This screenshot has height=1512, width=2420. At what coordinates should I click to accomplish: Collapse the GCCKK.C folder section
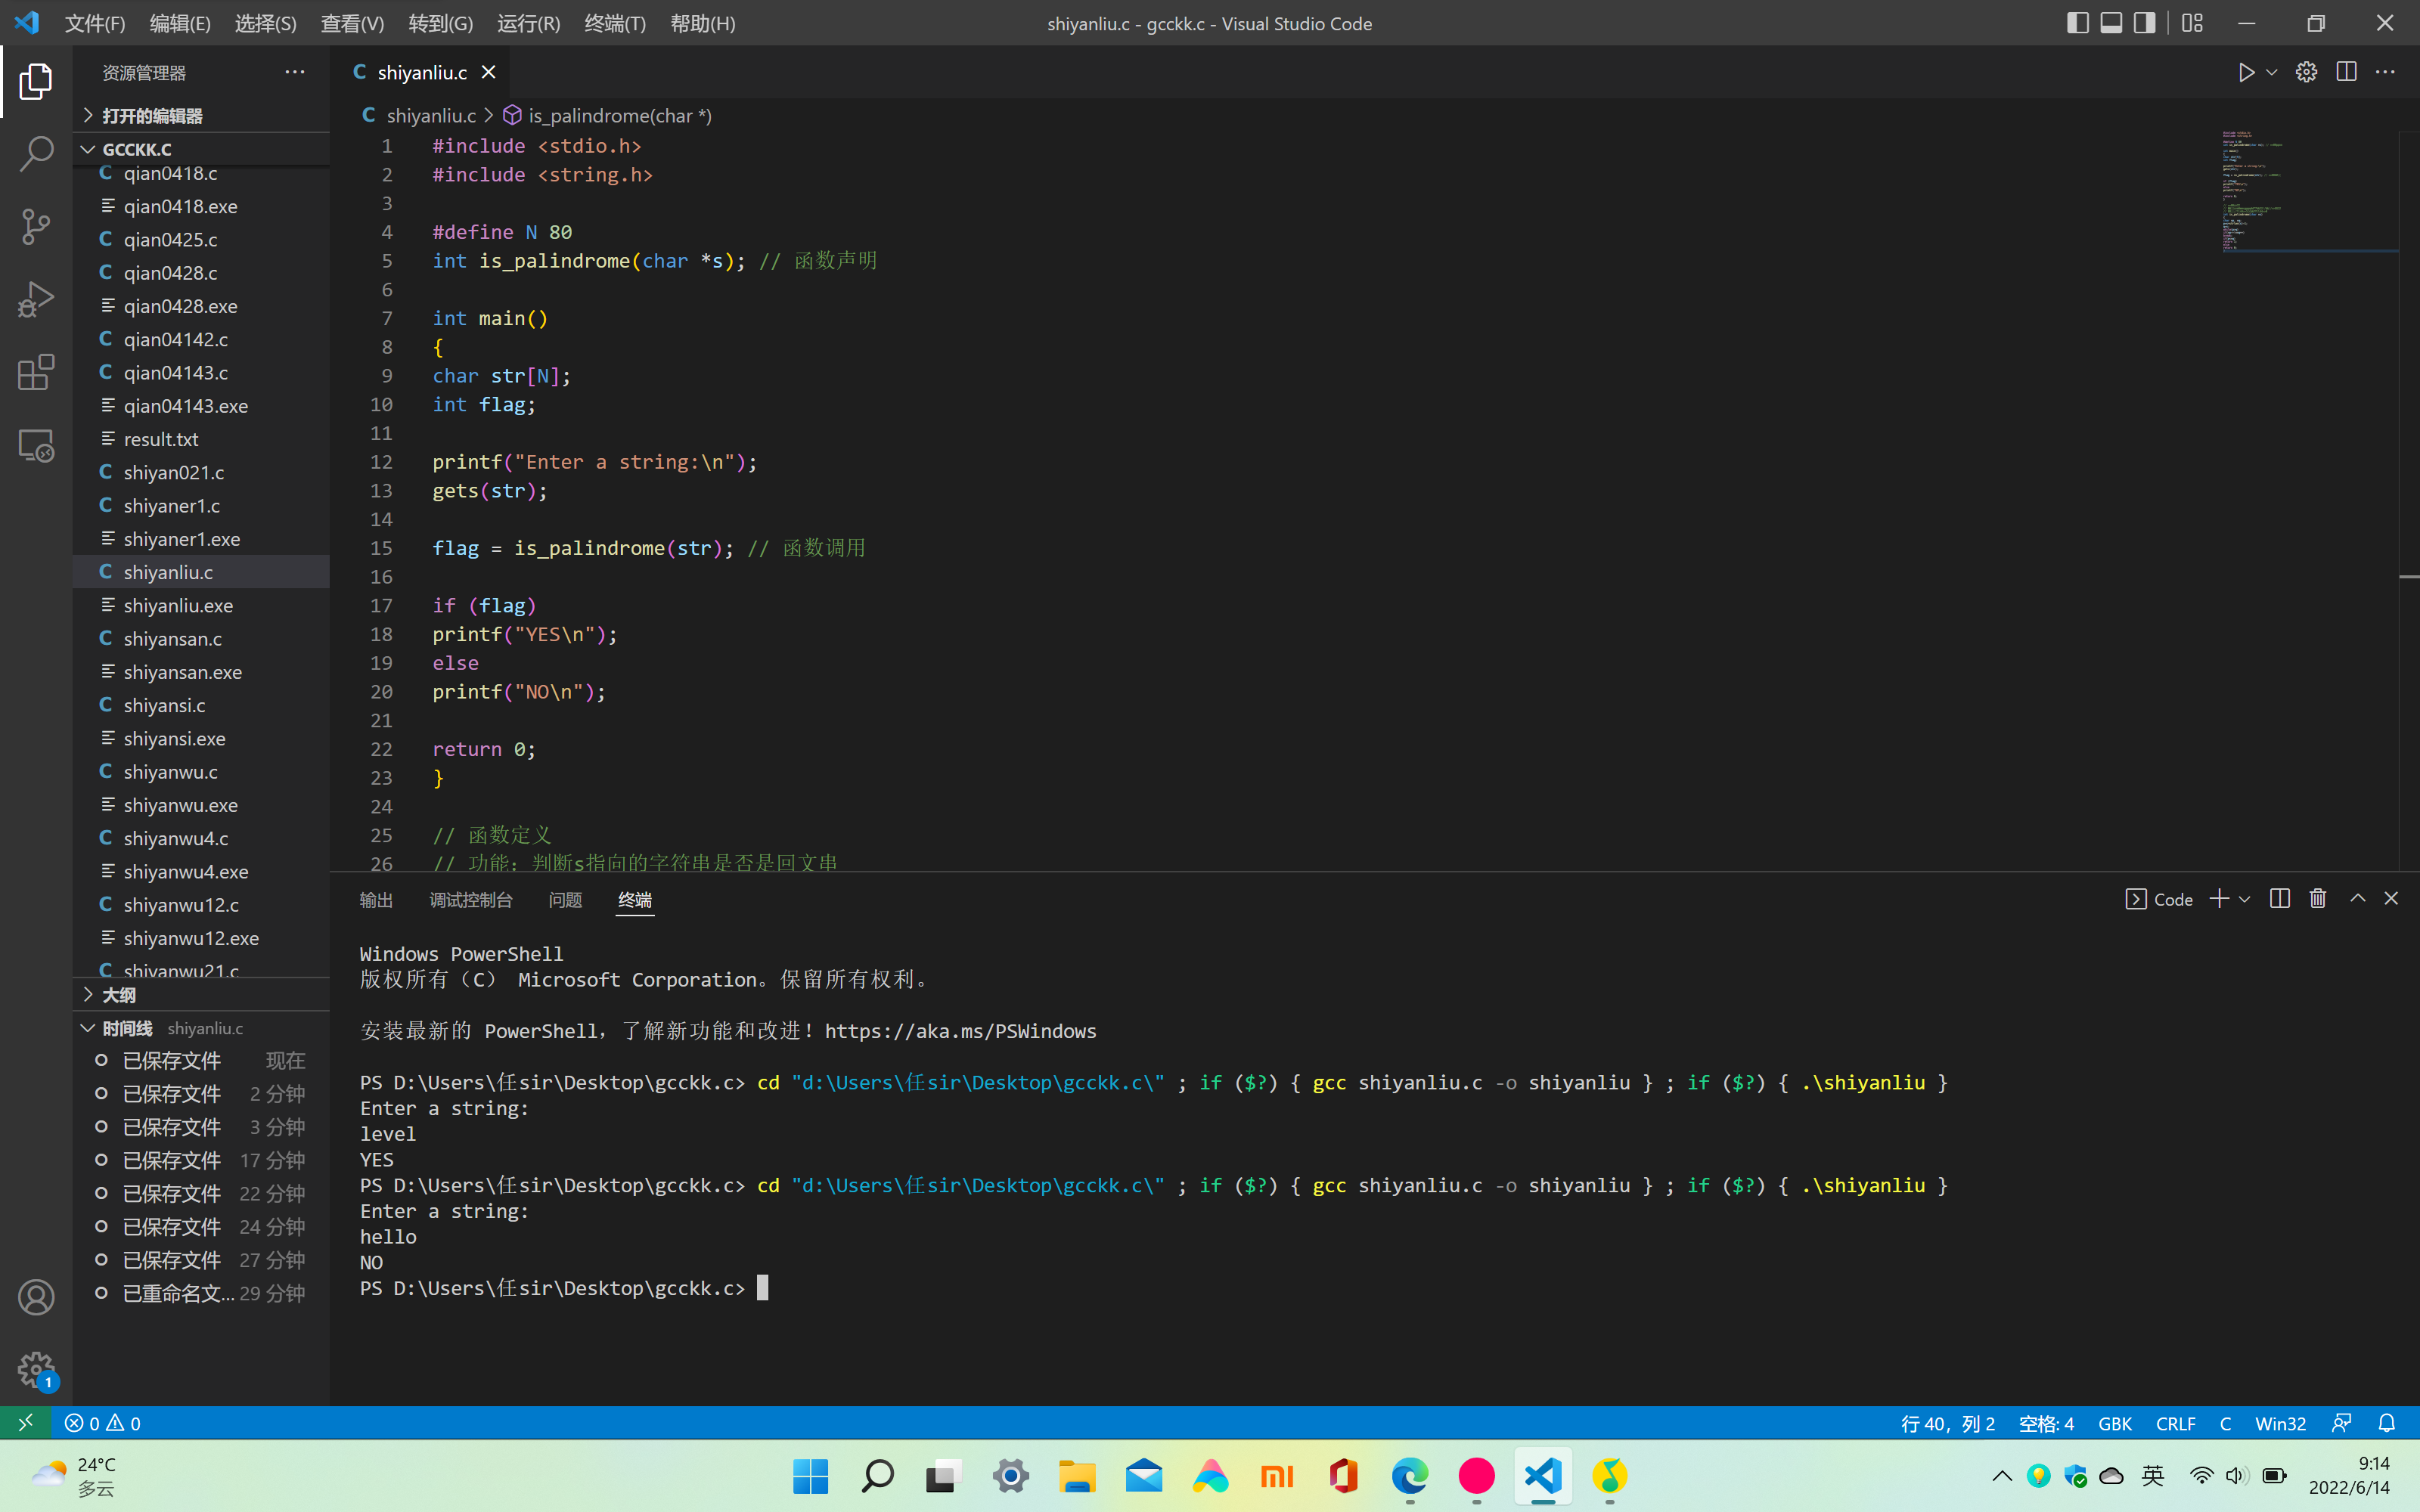point(201,149)
